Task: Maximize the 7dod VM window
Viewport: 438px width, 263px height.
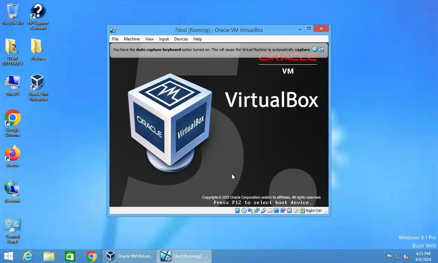Action: point(309,29)
